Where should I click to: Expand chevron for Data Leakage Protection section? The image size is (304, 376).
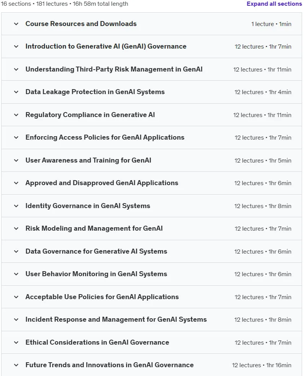click(16, 92)
